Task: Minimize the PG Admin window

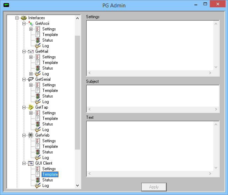Action: [196, 4]
